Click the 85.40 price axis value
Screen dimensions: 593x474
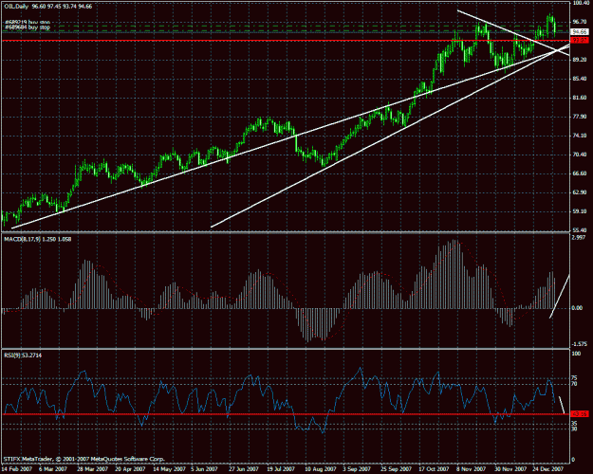[580, 79]
